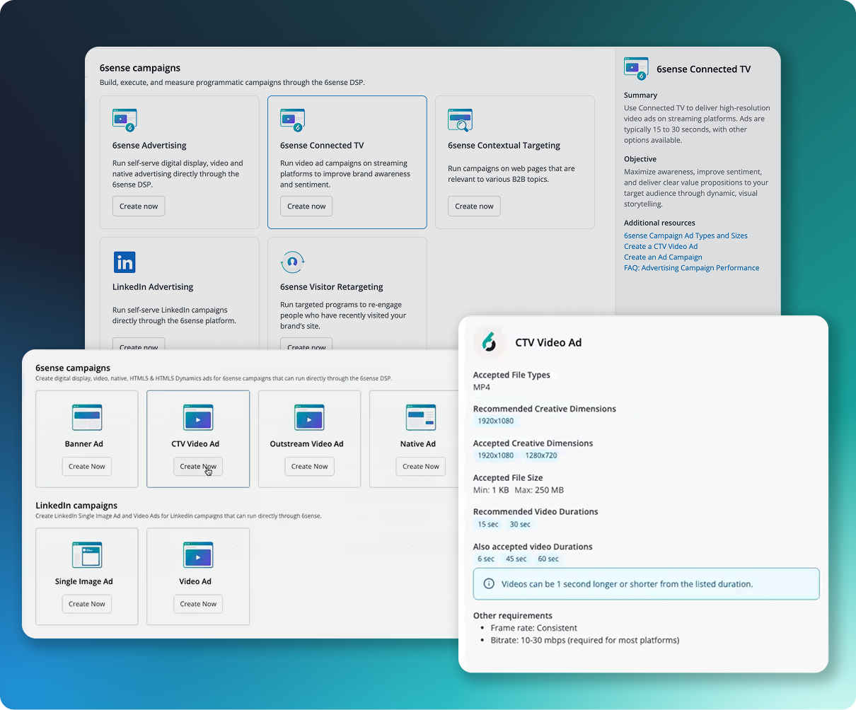The image size is (856, 710).
Task: Click the Outstream Video Ad icon
Action: 309,418
